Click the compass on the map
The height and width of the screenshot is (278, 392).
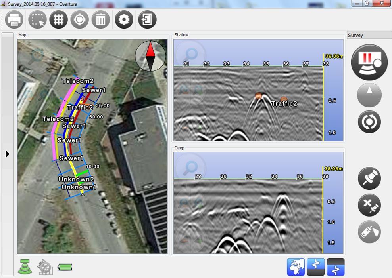pos(150,56)
